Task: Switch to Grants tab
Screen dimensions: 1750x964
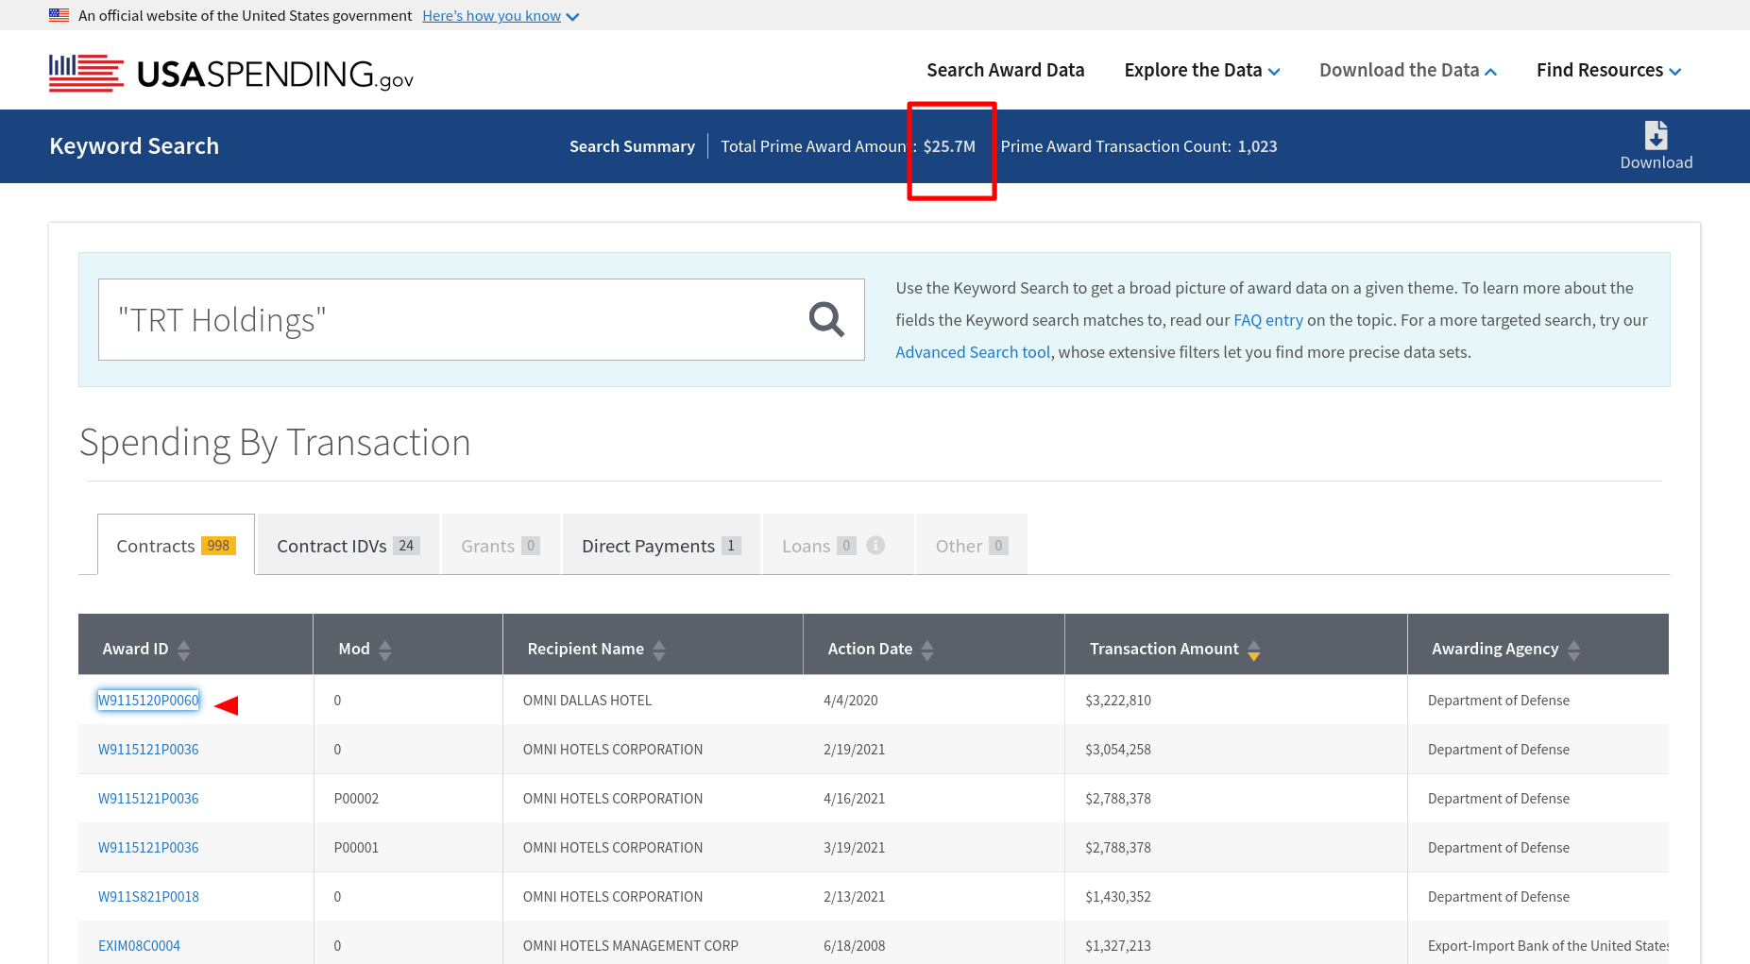Action: tap(501, 545)
